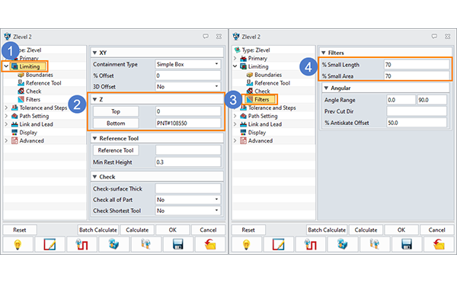This screenshot has height=283, width=457.
Task: Click the toolpath icon beside the edit icon, left dialog
Action: [x=82, y=244]
